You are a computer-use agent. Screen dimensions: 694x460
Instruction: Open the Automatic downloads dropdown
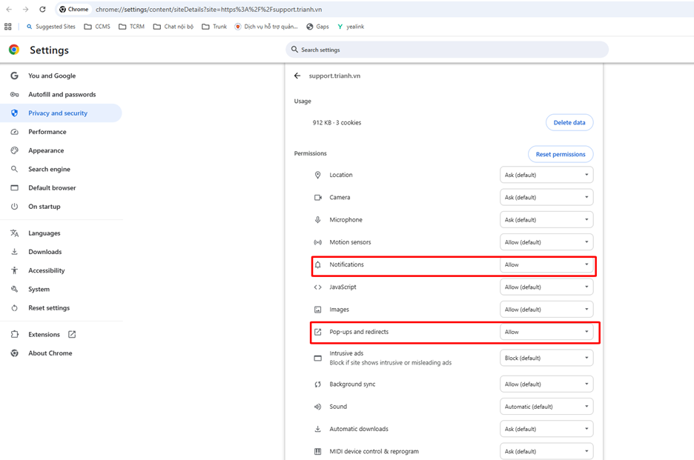pyautogui.click(x=546, y=429)
